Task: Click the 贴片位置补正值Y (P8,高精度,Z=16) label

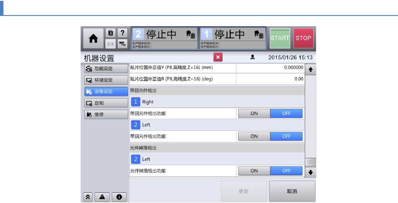Action: point(171,68)
